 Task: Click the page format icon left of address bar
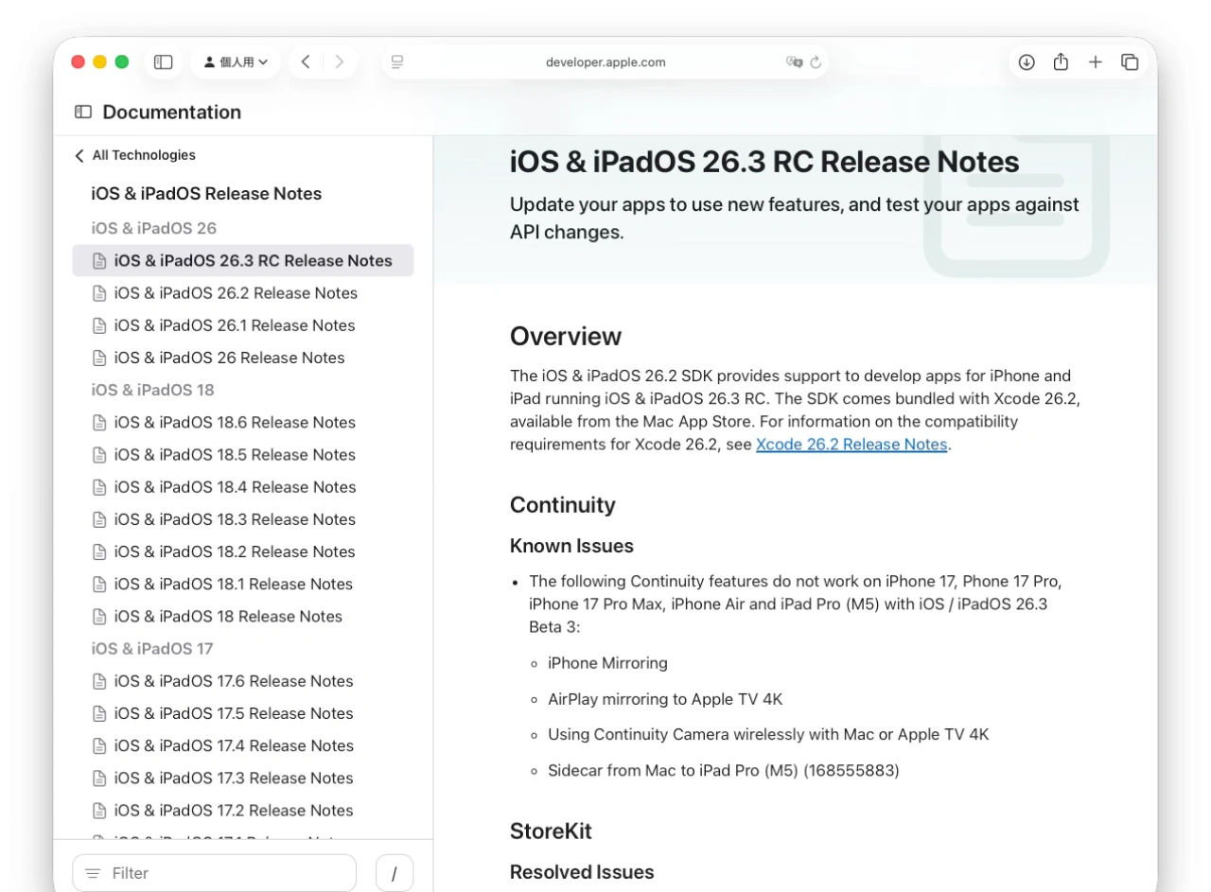tap(397, 61)
